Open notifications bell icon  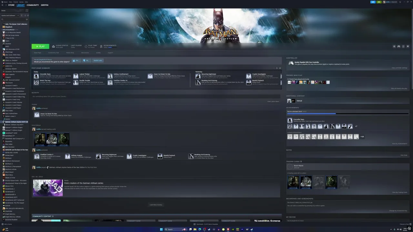pos(379,2)
